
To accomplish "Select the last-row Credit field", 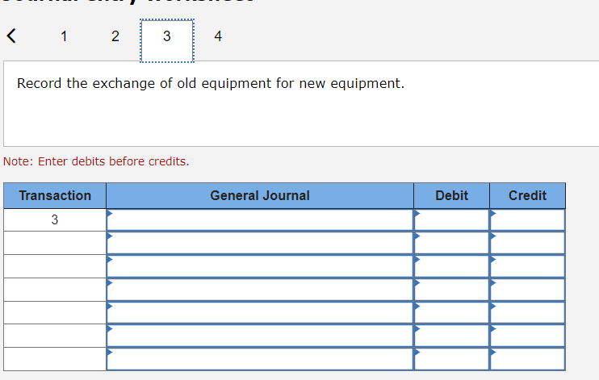I will click(x=528, y=359).
